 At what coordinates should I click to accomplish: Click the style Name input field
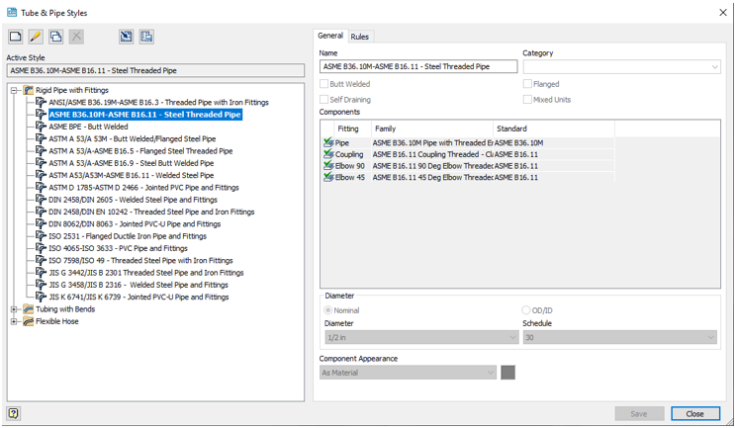[418, 66]
